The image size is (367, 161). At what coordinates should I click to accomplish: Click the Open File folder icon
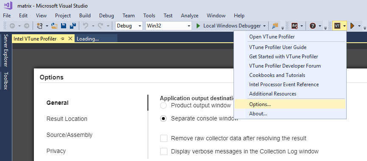54,26
